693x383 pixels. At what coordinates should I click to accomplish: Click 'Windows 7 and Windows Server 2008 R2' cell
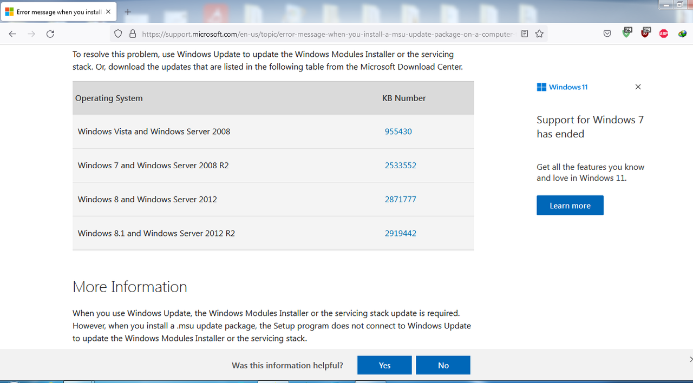click(x=153, y=166)
